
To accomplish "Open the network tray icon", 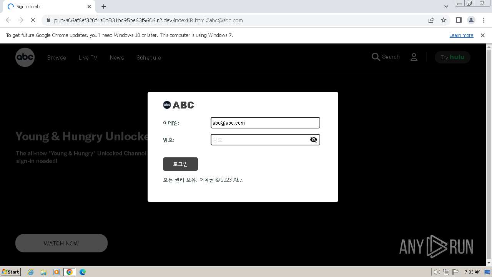I will click(446, 272).
